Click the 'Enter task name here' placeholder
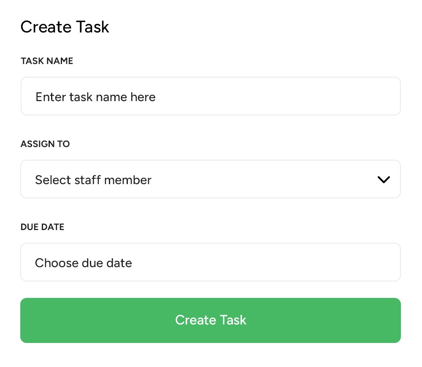 click(95, 97)
